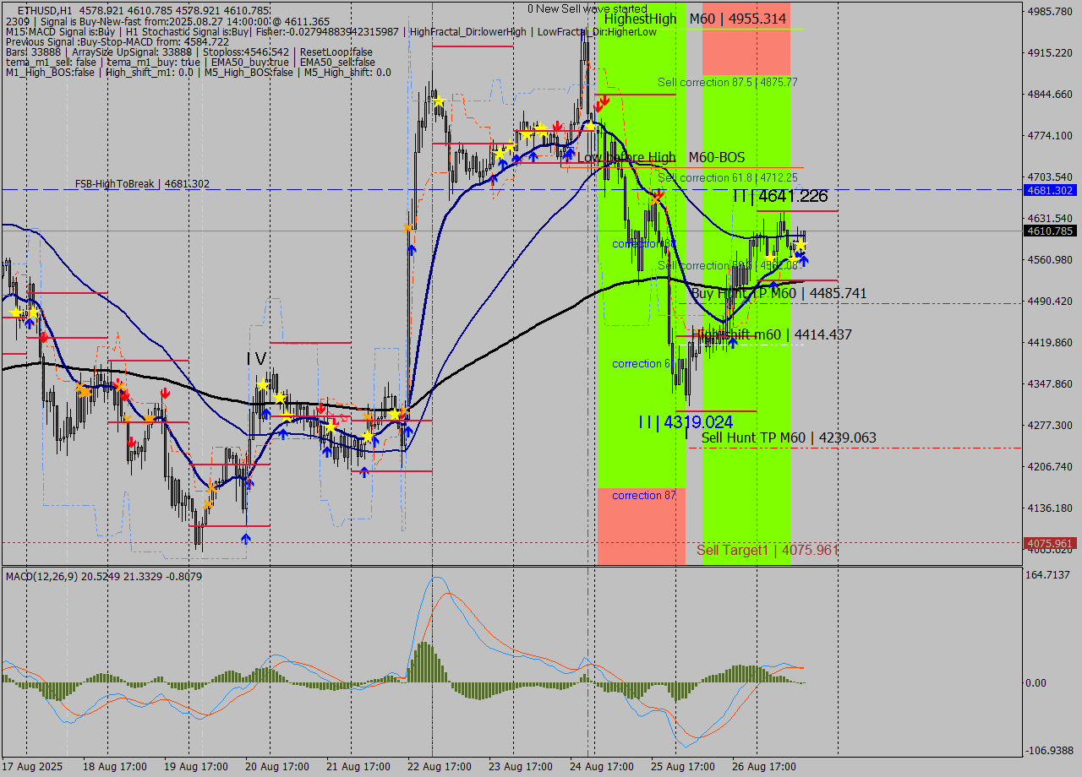Click the Buy Hunt TP M60 4485.741 label
1082x777 pixels.
click(779, 293)
